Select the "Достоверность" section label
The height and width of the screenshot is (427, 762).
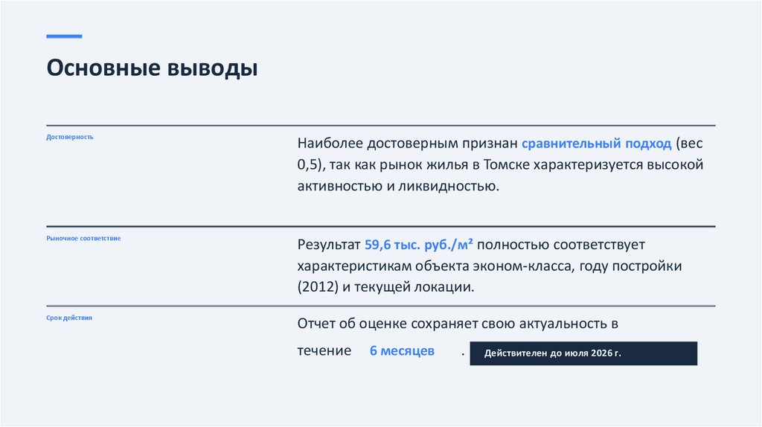pyautogui.click(x=70, y=137)
